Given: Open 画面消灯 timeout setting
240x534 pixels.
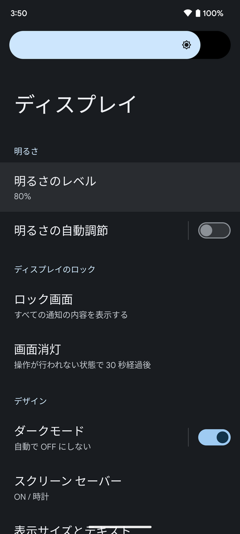Looking at the screenshot, I should coord(120,356).
